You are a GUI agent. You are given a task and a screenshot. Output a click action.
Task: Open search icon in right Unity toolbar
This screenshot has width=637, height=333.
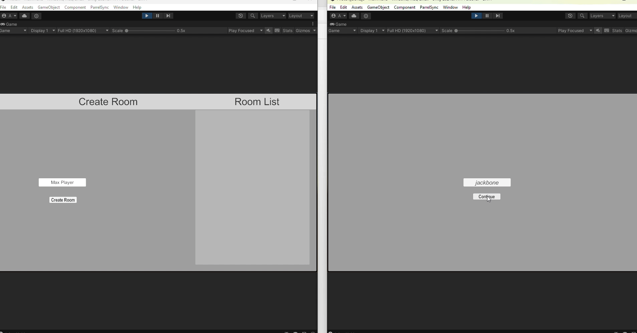point(582,16)
